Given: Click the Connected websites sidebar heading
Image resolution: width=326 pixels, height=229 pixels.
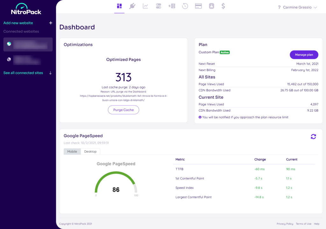Looking at the screenshot, I should point(21,32).
